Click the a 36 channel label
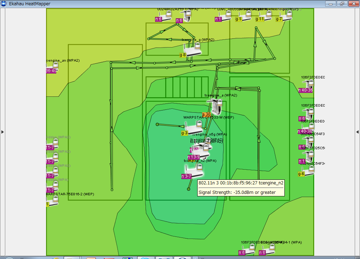The width and height of the screenshot is (360, 259). click(x=206, y=114)
